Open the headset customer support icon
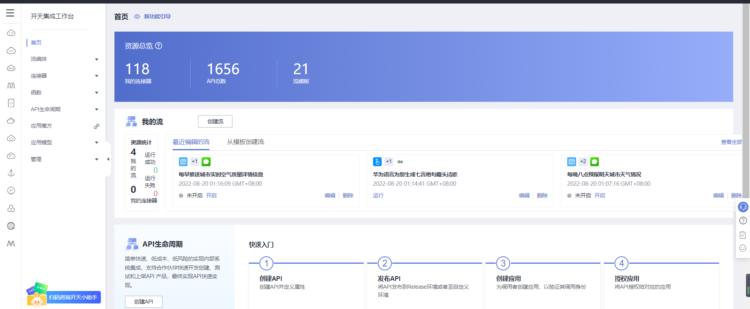The height and width of the screenshot is (309, 750). pos(743,207)
